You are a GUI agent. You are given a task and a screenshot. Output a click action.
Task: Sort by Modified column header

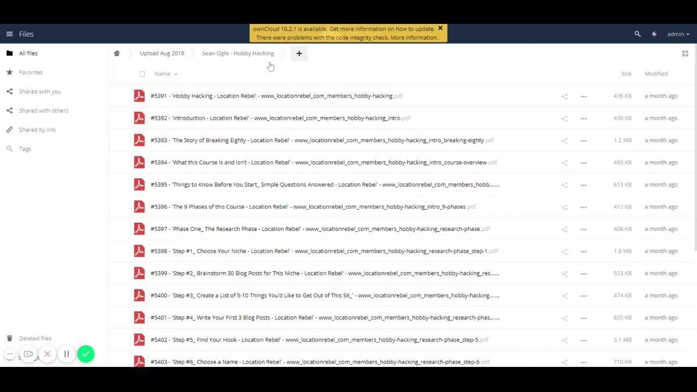point(656,73)
